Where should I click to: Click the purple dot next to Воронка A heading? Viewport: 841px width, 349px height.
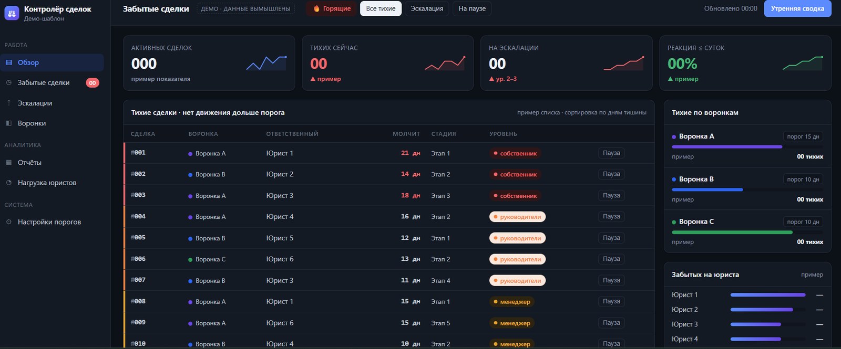tap(674, 137)
